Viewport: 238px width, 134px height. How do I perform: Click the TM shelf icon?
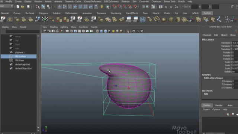pos(37,19)
